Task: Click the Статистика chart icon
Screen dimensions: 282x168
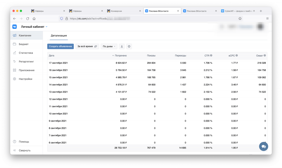Action: pyautogui.click(x=15, y=53)
